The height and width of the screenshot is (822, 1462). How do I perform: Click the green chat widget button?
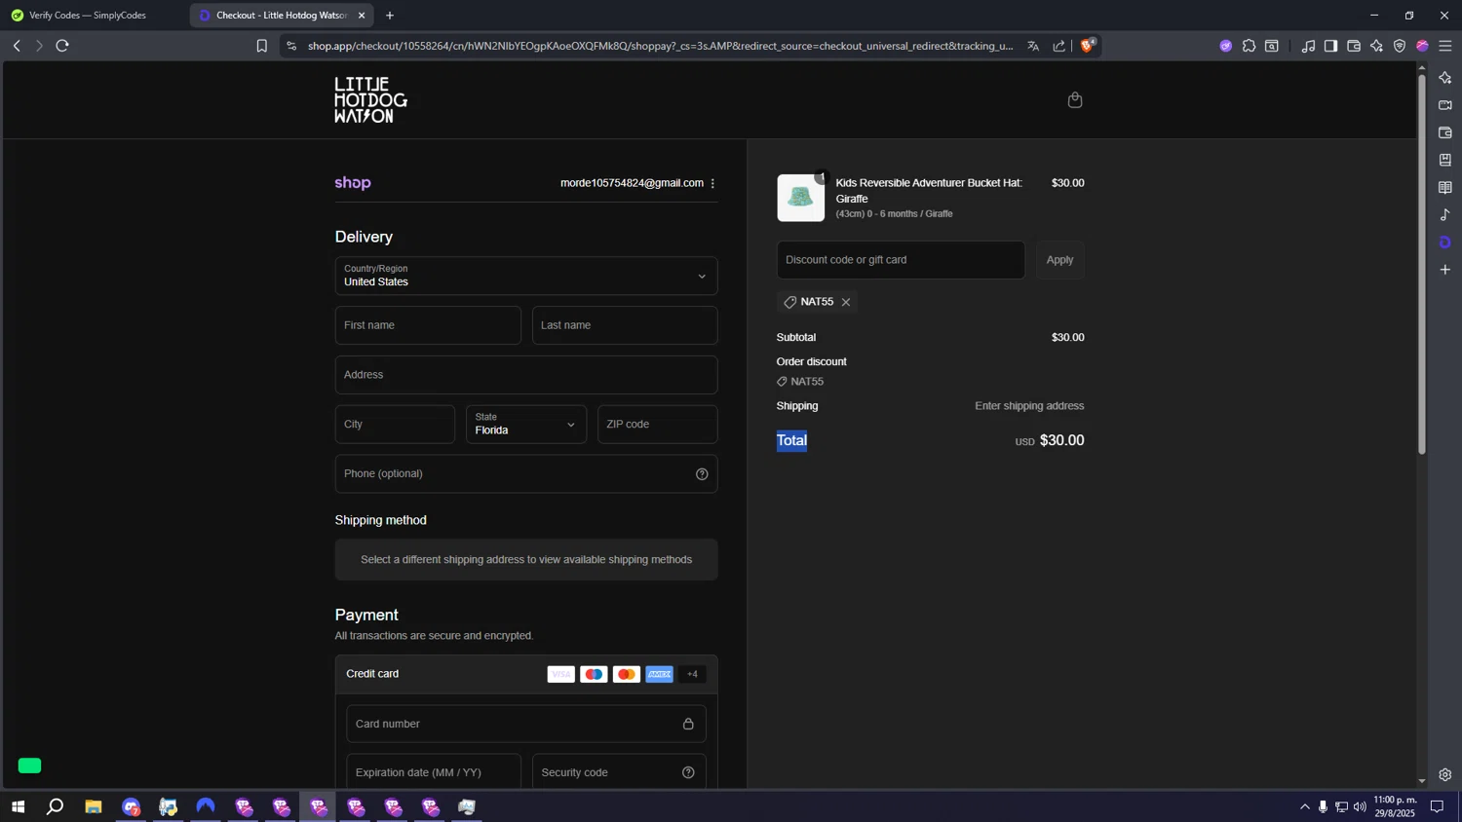[30, 766]
